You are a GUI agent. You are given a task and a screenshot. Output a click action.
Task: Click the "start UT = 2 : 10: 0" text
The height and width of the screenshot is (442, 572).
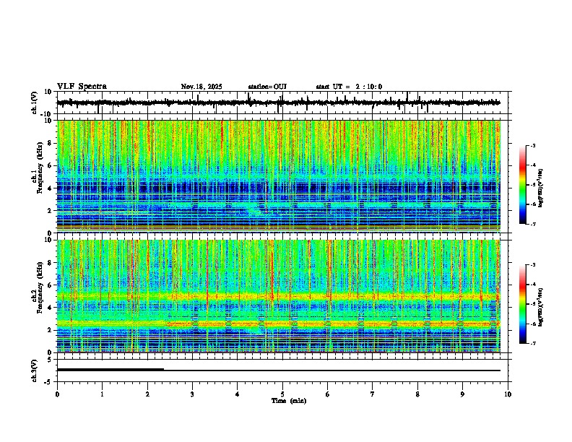tap(349, 87)
